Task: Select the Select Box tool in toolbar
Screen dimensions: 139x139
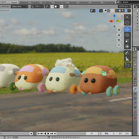Action: 127,17
